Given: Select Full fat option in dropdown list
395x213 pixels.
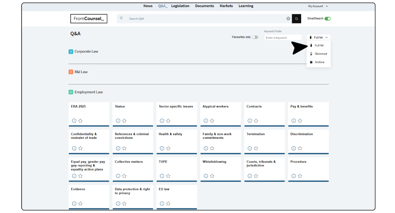Looking at the screenshot, I should [319, 45].
